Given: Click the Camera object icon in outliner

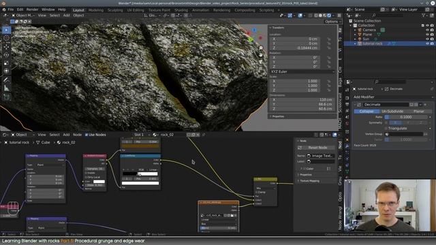Looking at the screenshot, I should (360, 30).
